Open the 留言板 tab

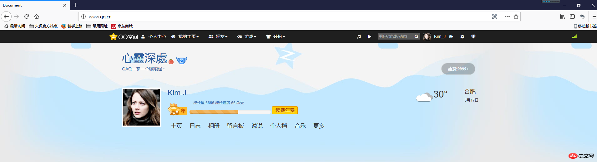(235, 126)
